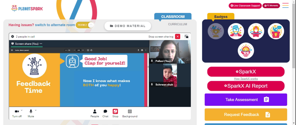Turn off the camera
The height and width of the screenshot is (125, 296).
(x=17, y=113)
